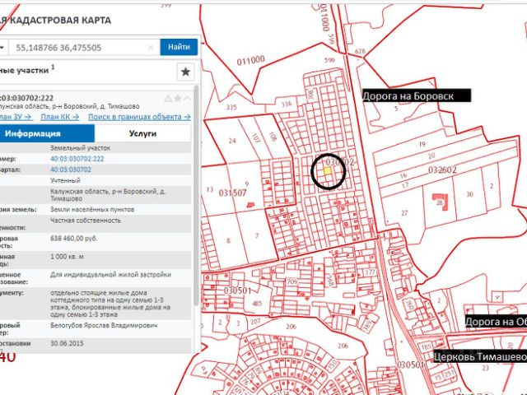Image resolution: width=527 pixels, height=395 pixels.
Task: Open favorites with the star button
Action: [x=185, y=72]
